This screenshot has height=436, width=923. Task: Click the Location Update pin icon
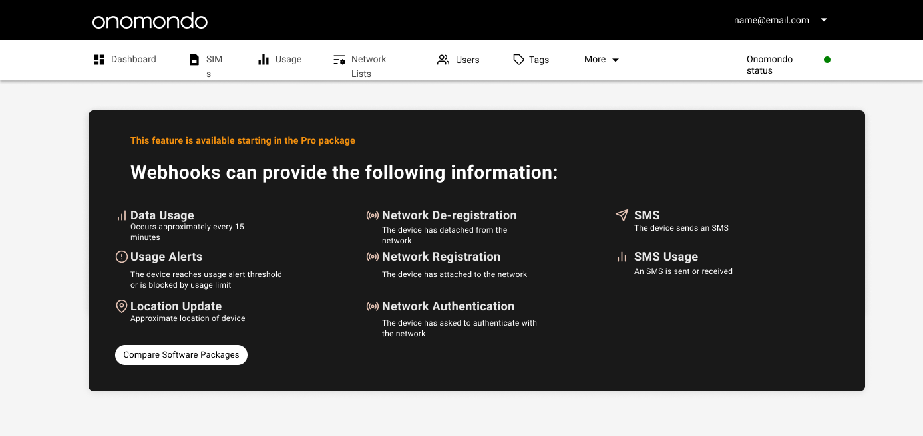pos(122,306)
